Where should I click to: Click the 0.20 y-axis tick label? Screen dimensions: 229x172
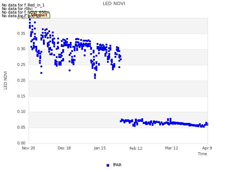point(21,80)
